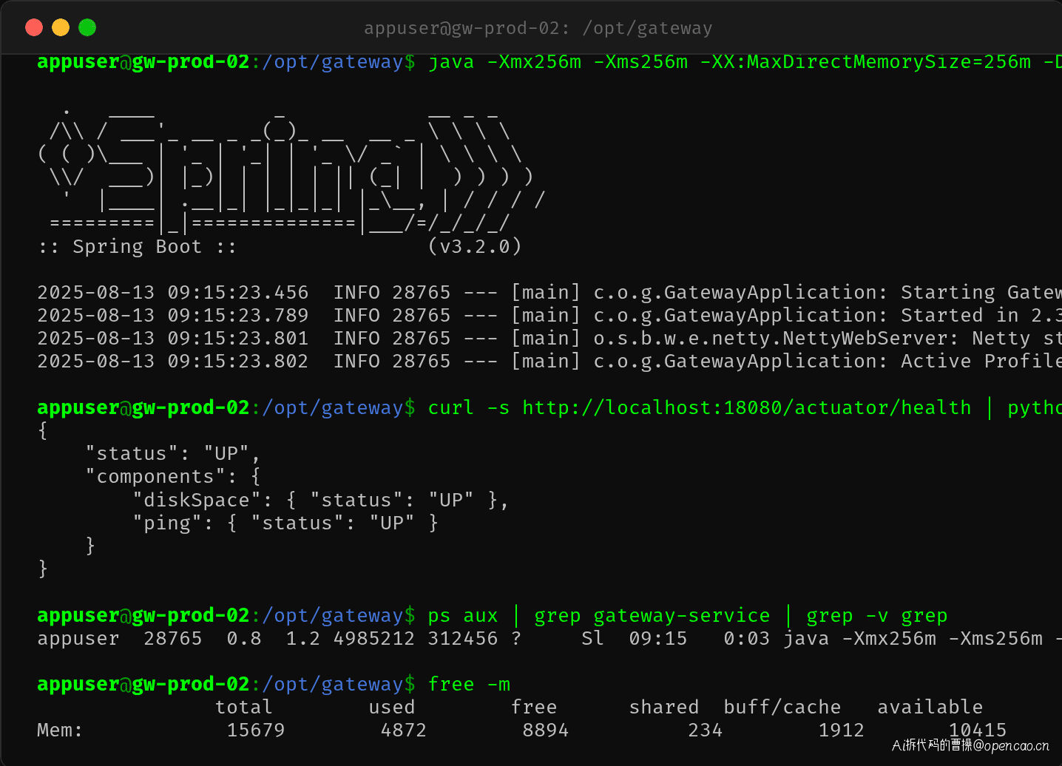1062x766 pixels.
Task: Click the log timestamp 09:15:23.456
Action: [x=238, y=292]
